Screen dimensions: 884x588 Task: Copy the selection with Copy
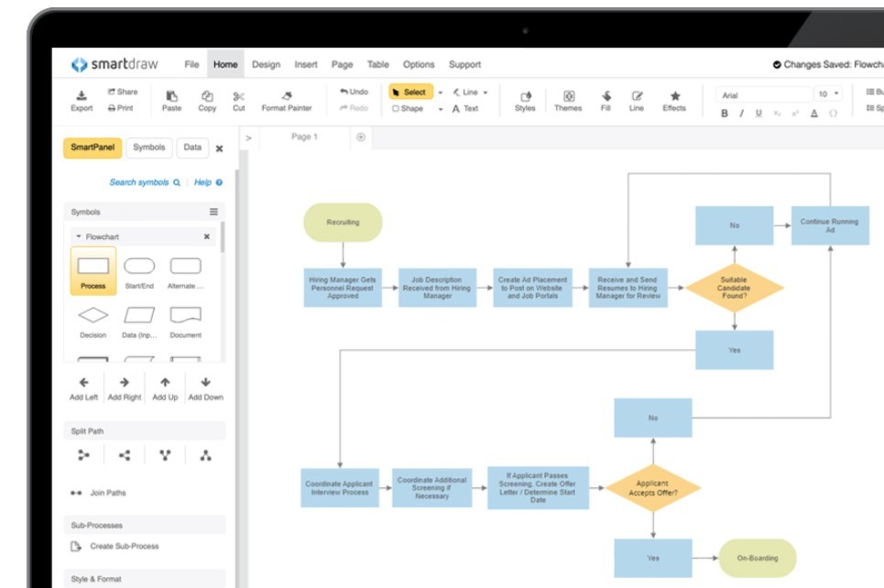coord(207,101)
